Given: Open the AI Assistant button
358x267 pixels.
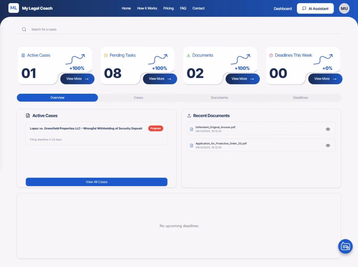Looking at the screenshot, I should [x=315, y=9].
